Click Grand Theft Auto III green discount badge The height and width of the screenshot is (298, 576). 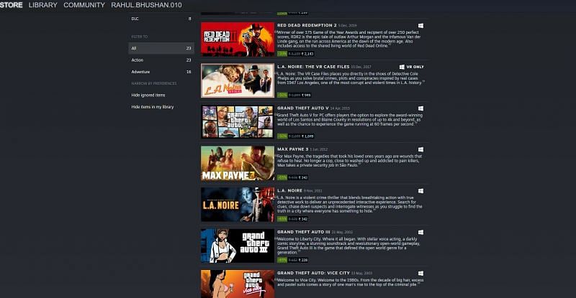tap(282, 260)
